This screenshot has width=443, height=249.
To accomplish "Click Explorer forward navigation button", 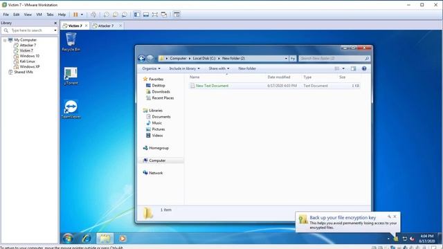I will pyautogui.click(x=150, y=58).
